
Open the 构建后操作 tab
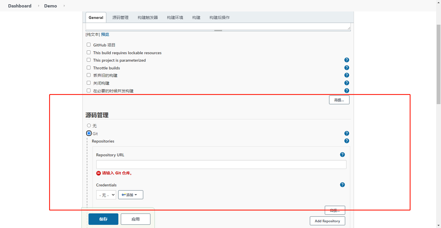pyautogui.click(x=219, y=17)
